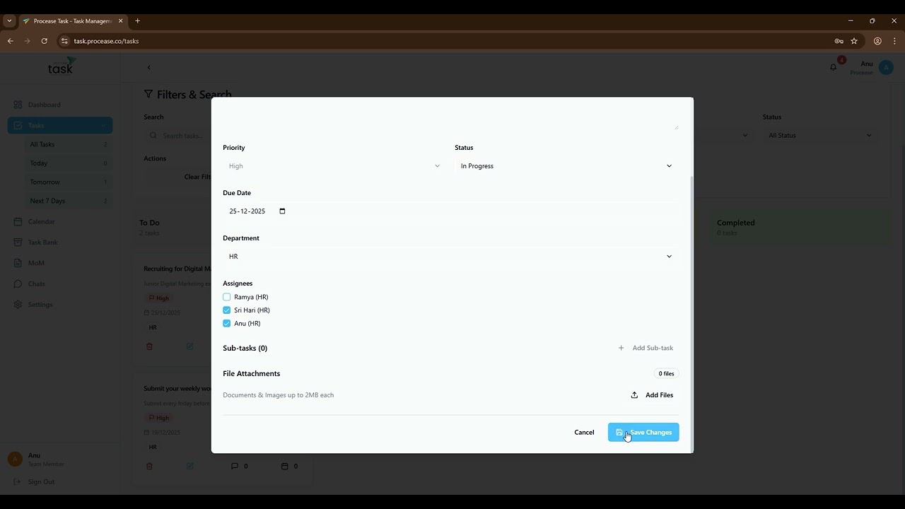This screenshot has width=905, height=509.
Task: Open the Department dropdown showing HR
Action: tap(450, 257)
